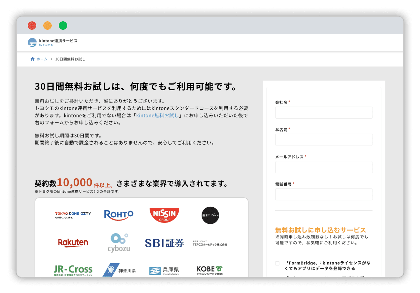
Task: Click the red Nissin Group logo
Action: [x=164, y=215]
